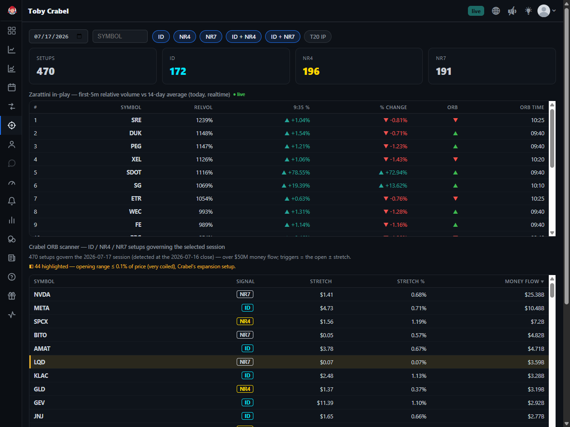Click the $25.38B money flow value
This screenshot has height=427, width=570.
pos(533,295)
